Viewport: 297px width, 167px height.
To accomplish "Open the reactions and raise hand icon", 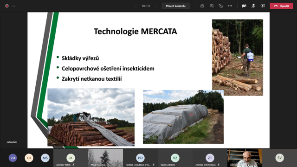I will [x=221, y=6].
